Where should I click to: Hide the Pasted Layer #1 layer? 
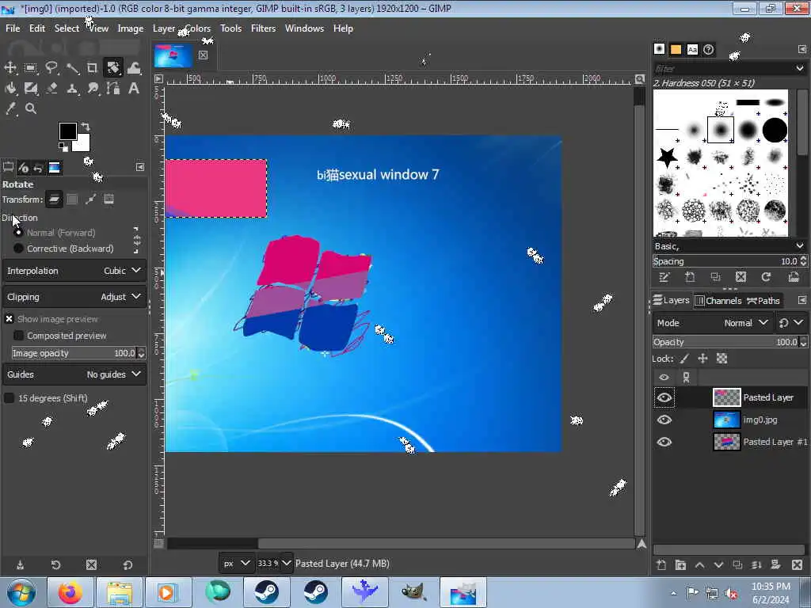pyautogui.click(x=664, y=442)
